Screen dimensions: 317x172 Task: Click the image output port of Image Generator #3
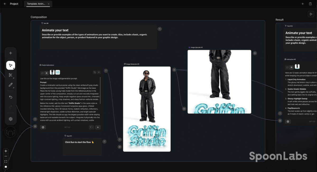pyautogui.click(x=174, y=70)
